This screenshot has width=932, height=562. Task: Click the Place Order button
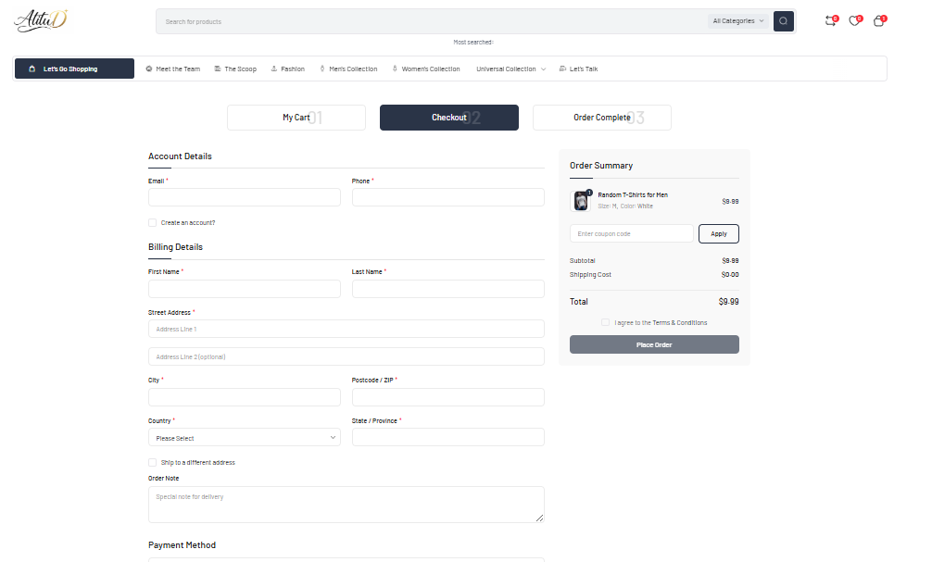tap(654, 344)
